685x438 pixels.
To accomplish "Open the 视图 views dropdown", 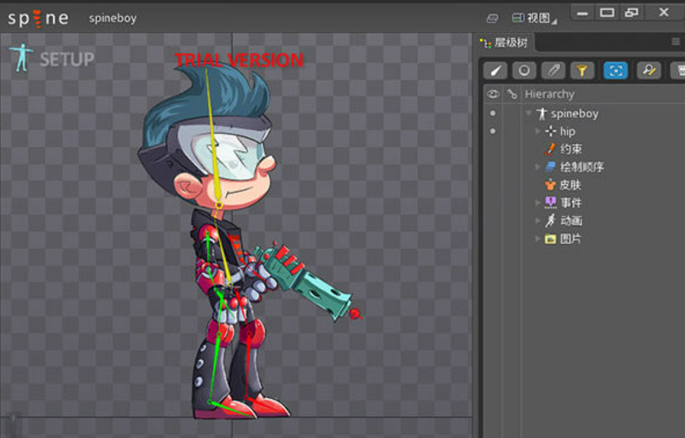I will pos(534,18).
